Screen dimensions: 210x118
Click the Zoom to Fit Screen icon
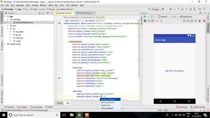point(196,21)
